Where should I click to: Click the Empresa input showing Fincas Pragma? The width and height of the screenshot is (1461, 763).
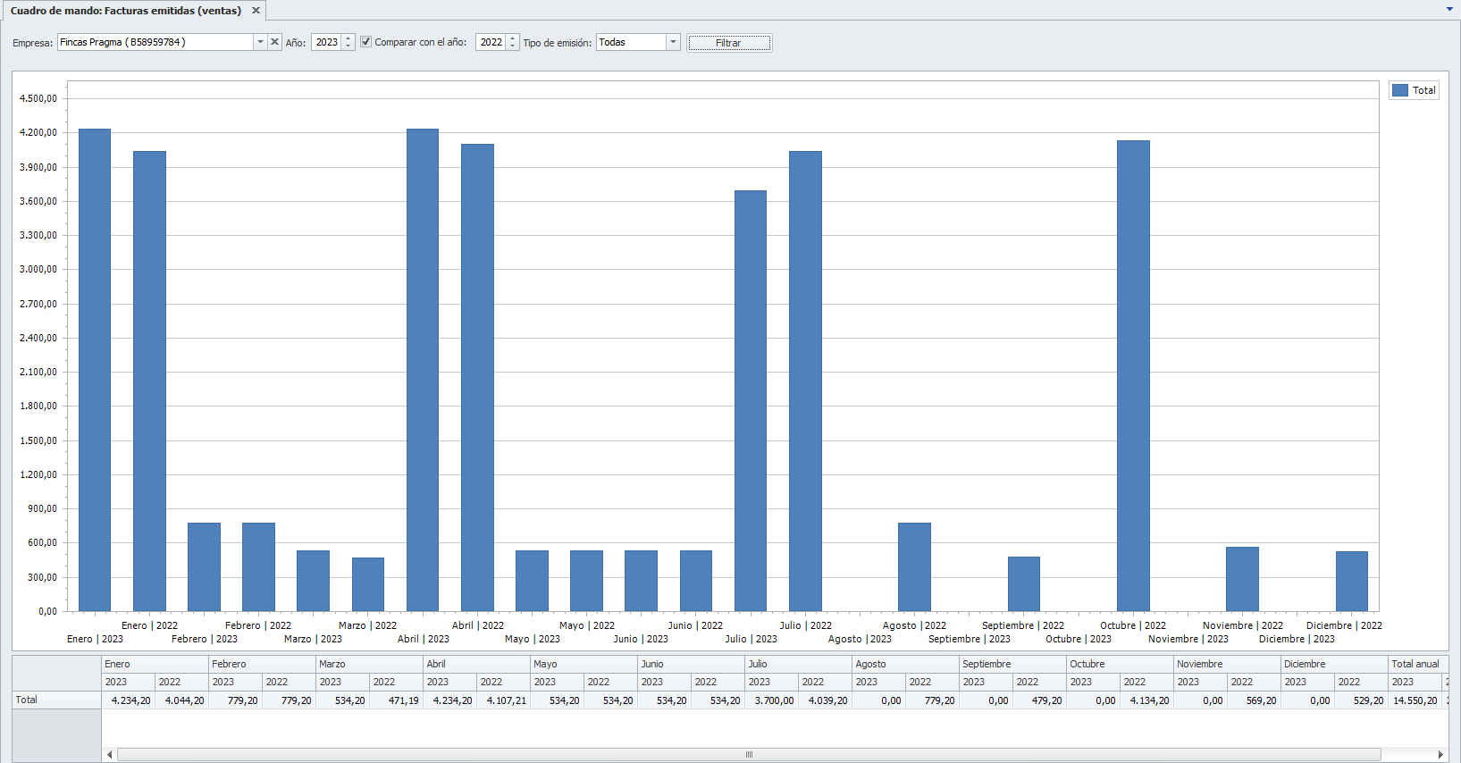tap(155, 42)
